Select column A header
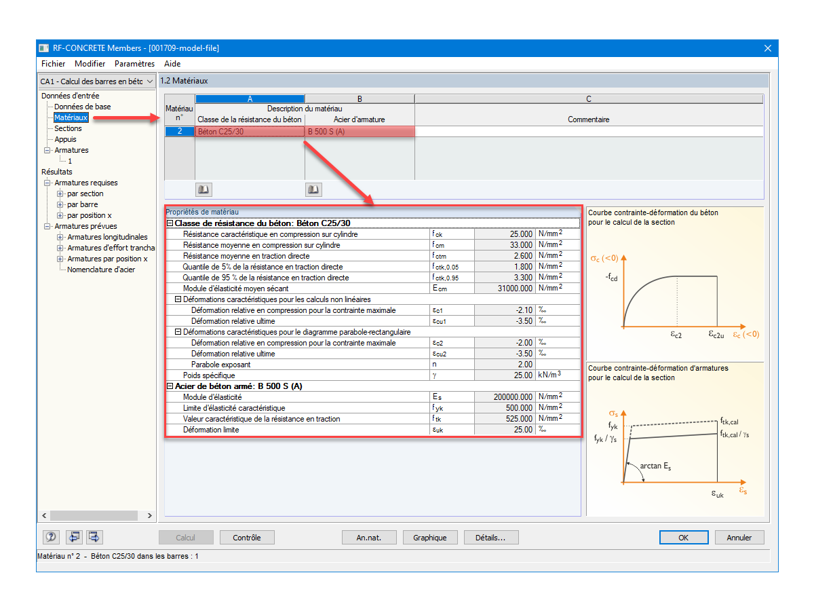The width and height of the screenshot is (814, 611). click(x=250, y=99)
